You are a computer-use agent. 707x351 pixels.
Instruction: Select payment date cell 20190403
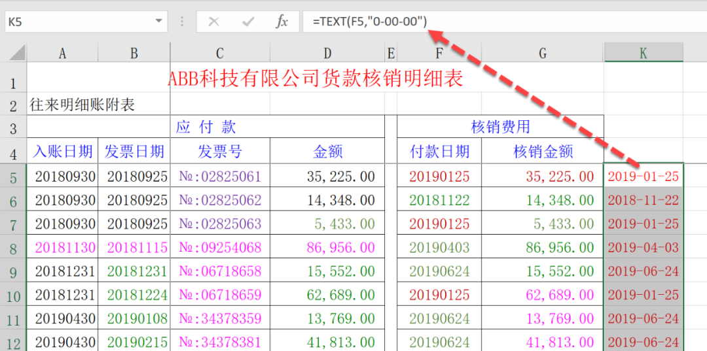(439, 247)
